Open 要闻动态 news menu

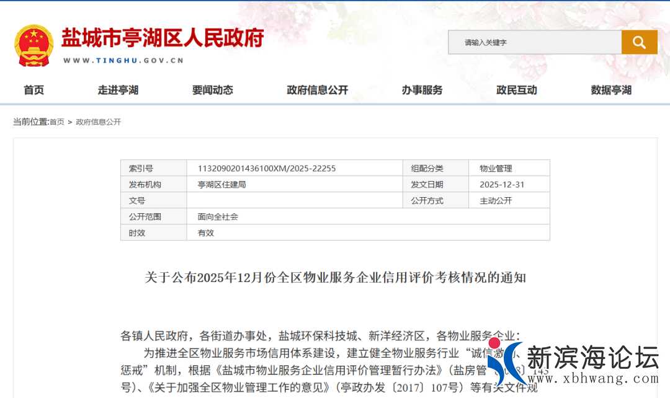coord(213,90)
